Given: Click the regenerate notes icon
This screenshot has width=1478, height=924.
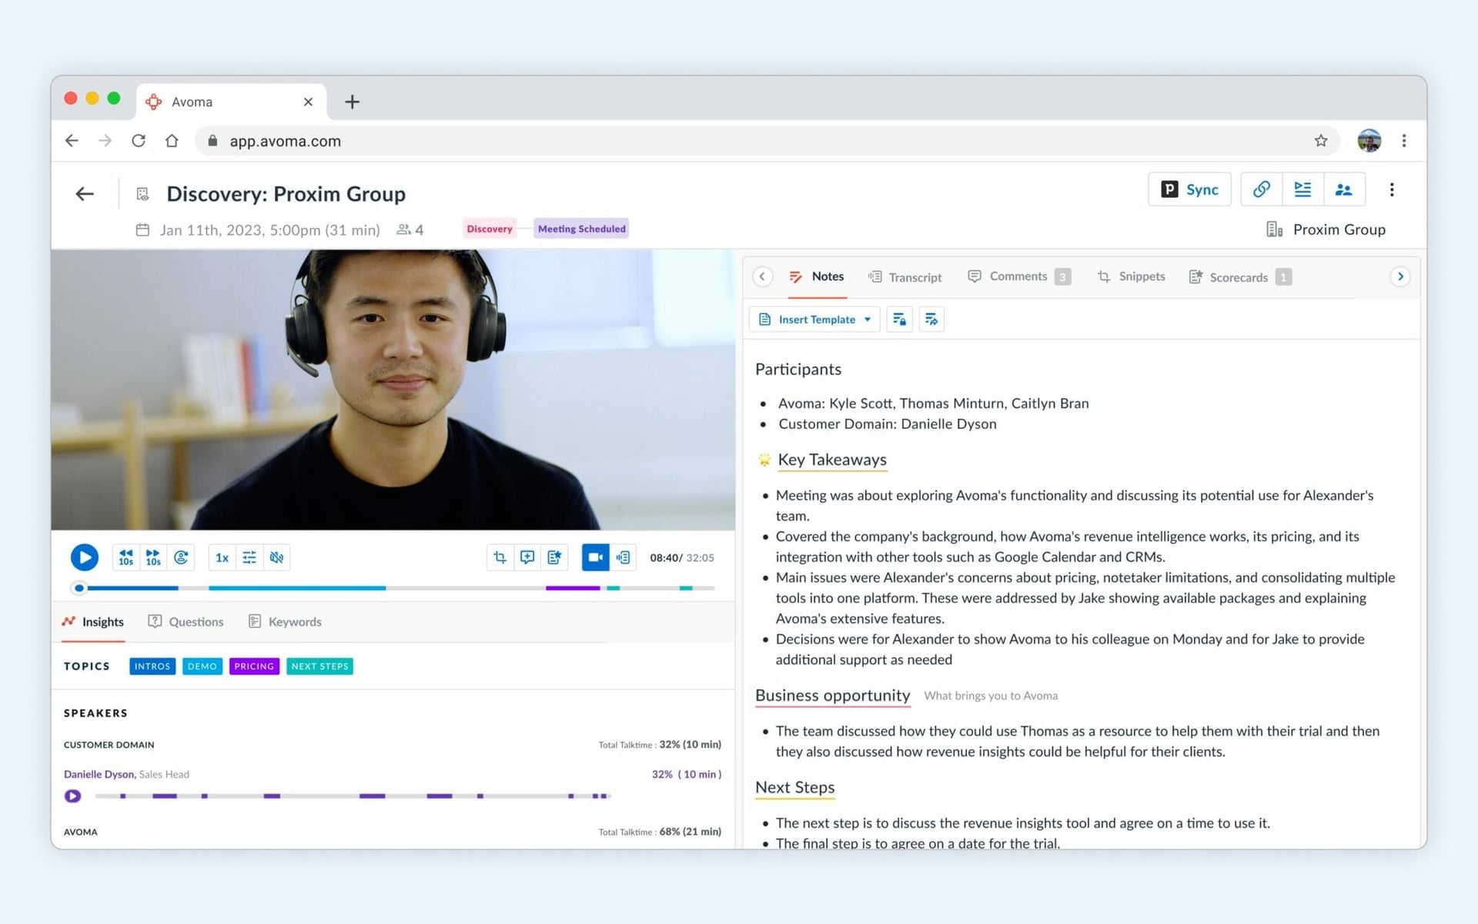Looking at the screenshot, I should pos(931,320).
